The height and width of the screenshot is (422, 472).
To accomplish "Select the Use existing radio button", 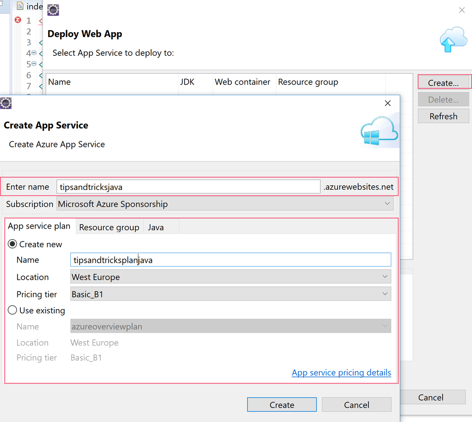I will pyautogui.click(x=12, y=310).
